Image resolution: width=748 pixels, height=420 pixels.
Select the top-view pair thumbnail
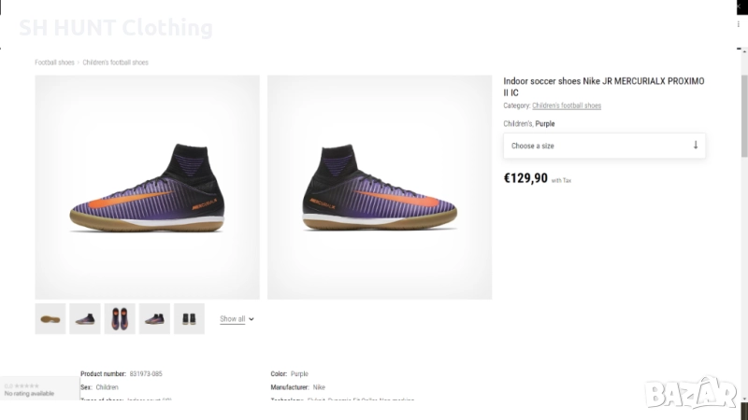tap(120, 319)
